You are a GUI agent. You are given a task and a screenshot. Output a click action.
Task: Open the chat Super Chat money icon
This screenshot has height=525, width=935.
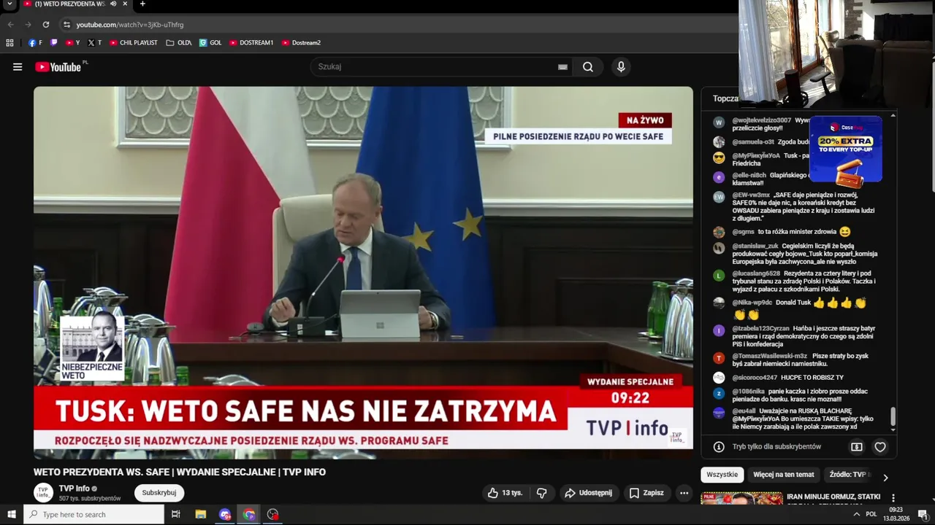point(857,447)
